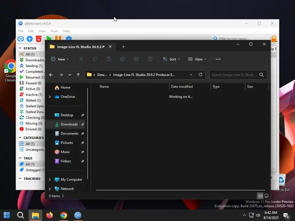Collapse the CATEGORIES section
Screen dimensions: 295x221
[20, 138]
